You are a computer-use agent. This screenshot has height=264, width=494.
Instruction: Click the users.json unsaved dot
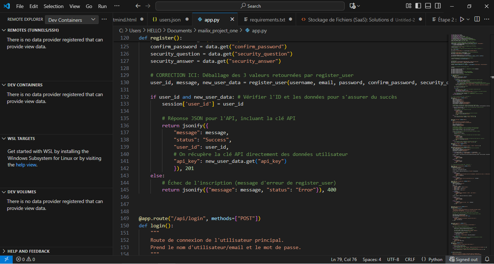(x=186, y=19)
